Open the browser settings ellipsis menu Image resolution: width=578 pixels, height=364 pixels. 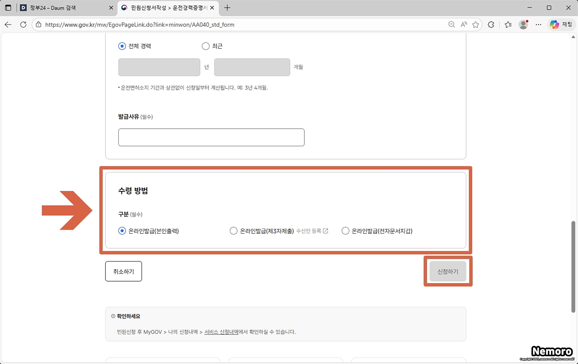(x=538, y=25)
